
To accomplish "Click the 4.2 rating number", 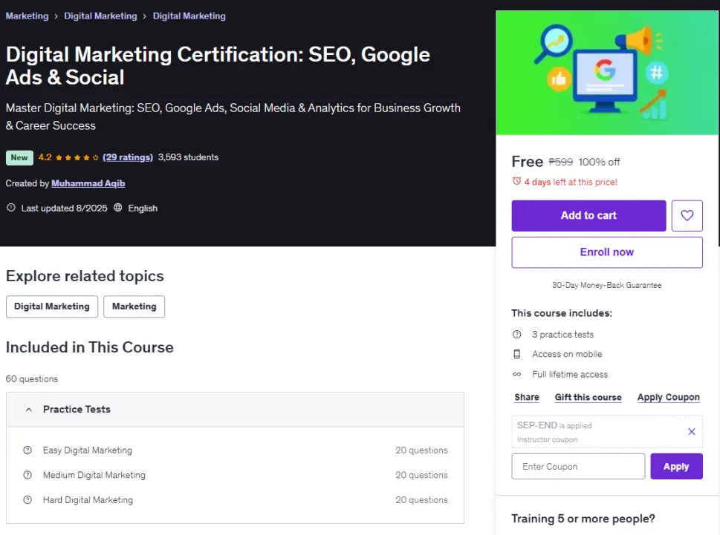I will tap(45, 157).
